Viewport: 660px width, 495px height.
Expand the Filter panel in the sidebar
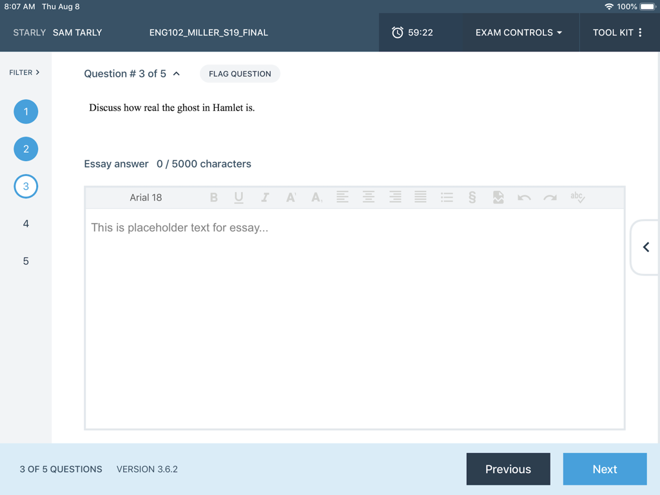[24, 72]
